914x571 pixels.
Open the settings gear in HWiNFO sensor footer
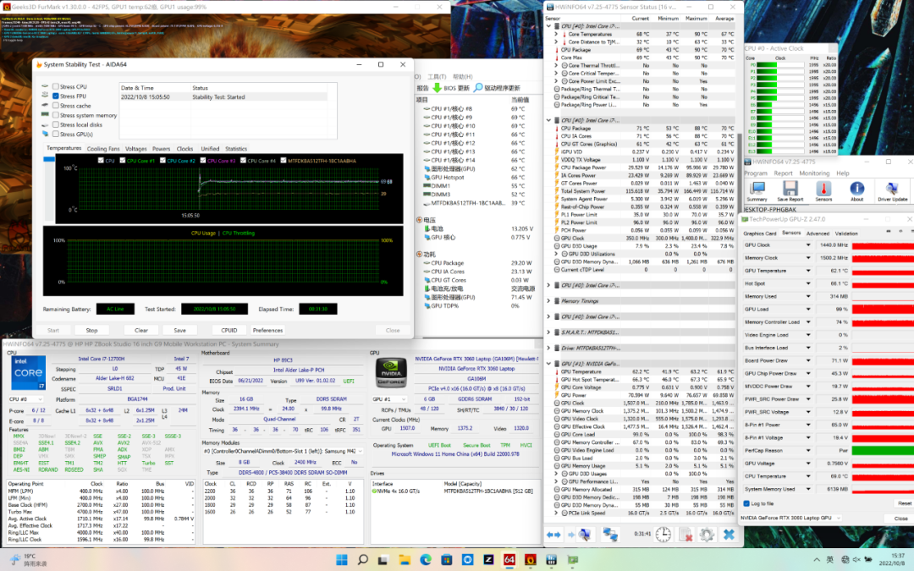(707, 534)
